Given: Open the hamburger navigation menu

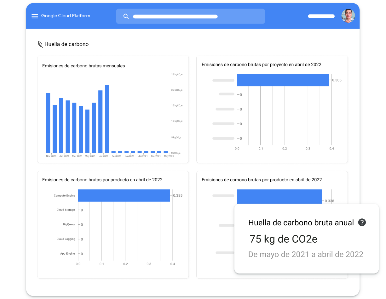Looking at the screenshot, I should [x=35, y=16].
